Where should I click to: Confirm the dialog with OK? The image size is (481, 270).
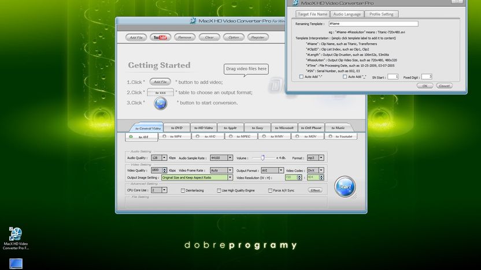(x=424, y=86)
